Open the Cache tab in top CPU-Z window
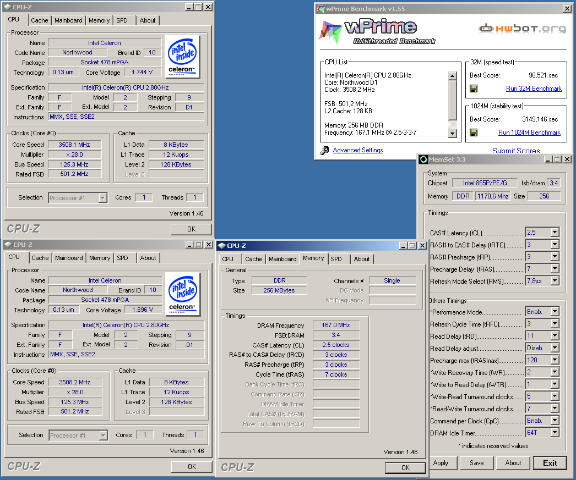 point(39,20)
